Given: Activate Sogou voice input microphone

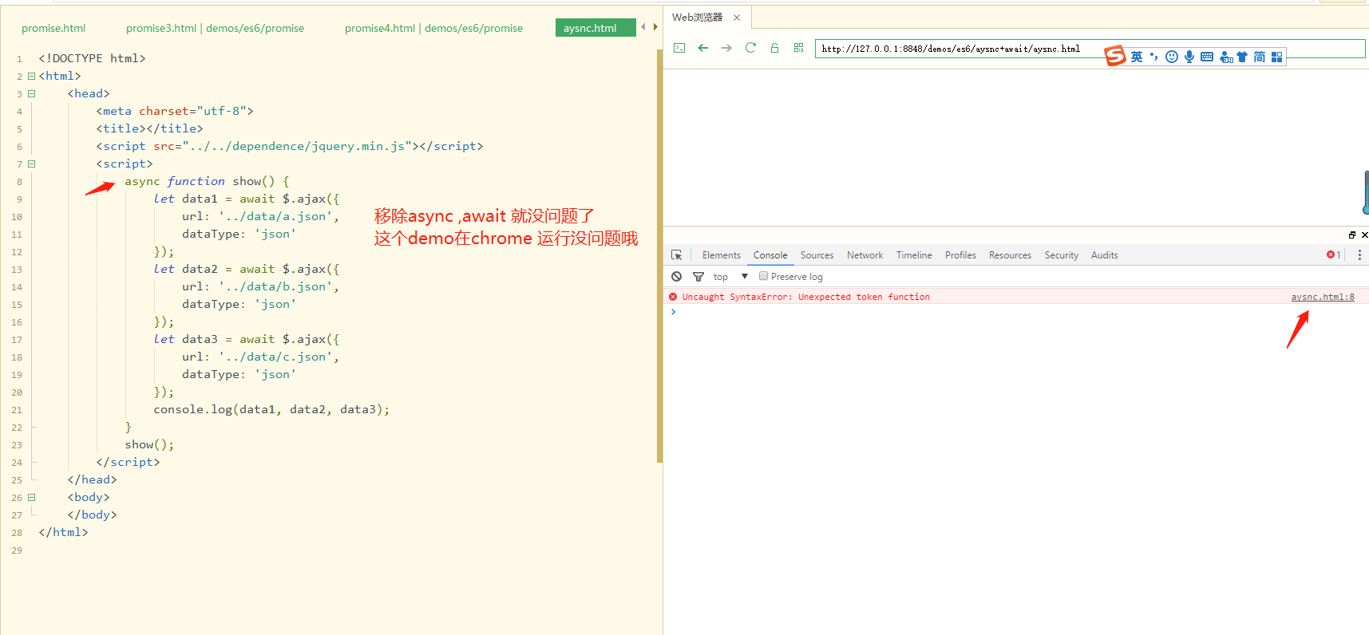Looking at the screenshot, I should coord(1189,57).
